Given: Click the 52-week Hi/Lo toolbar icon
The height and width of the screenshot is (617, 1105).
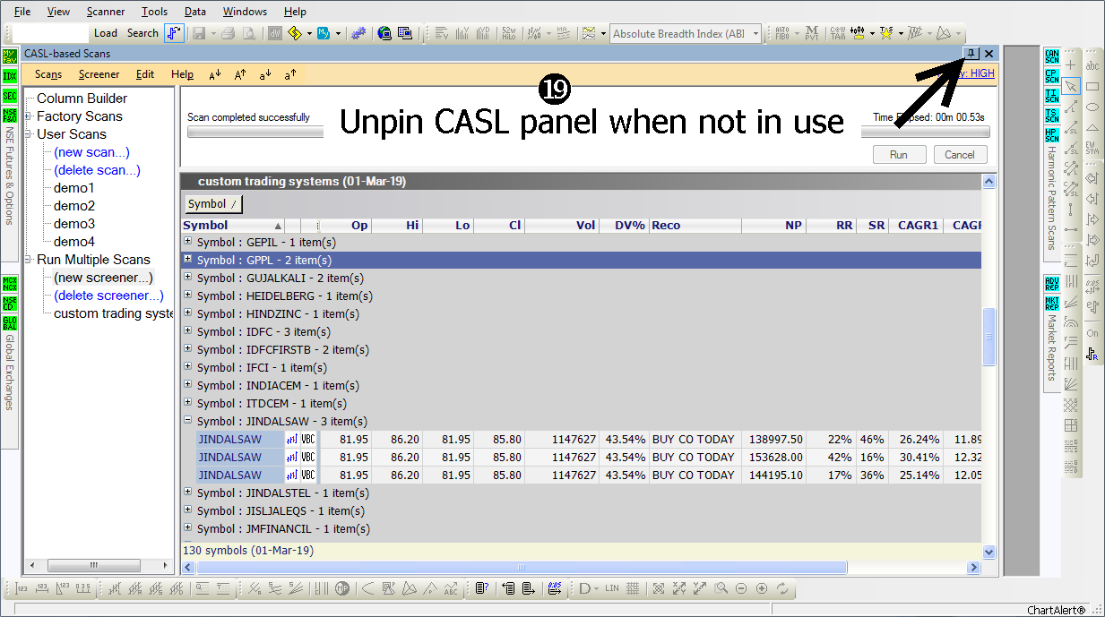Looking at the screenshot, I should pos(509,34).
